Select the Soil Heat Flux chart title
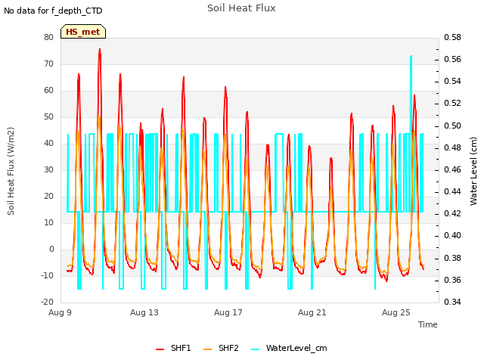Screen dimensions: 484x363 point(241,8)
